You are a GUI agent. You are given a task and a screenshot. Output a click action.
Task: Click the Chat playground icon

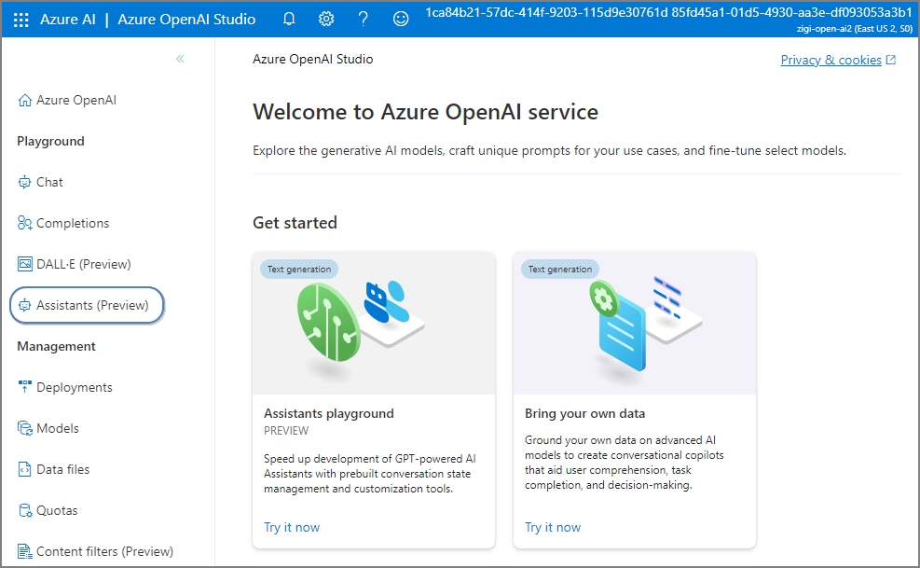[24, 182]
